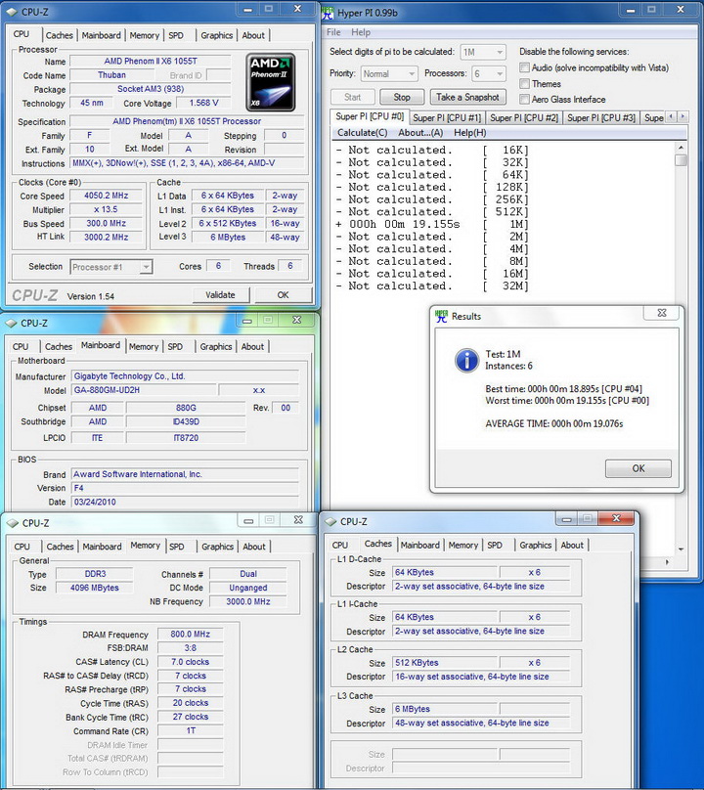Open Help(H) menu in Super PI
The image size is (704, 790).
pos(469,133)
